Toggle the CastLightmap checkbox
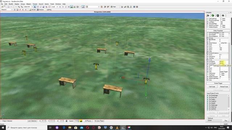The width and height of the screenshot is (232, 130). pos(221,19)
